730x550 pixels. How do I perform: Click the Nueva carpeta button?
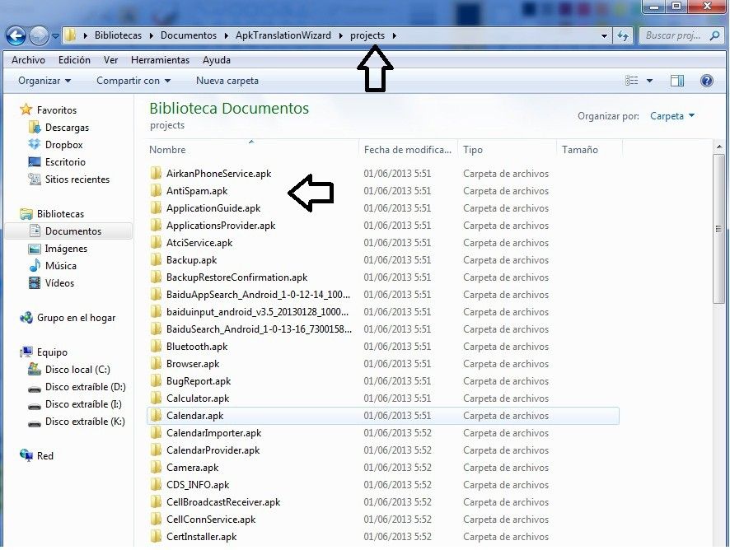[x=227, y=81]
